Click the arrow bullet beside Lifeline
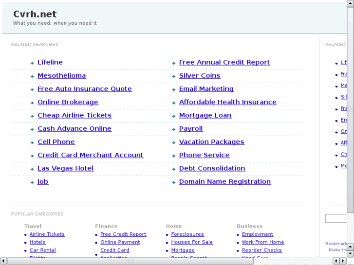Screen dimensions: 354x265 pyautogui.click(x=32, y=63)
